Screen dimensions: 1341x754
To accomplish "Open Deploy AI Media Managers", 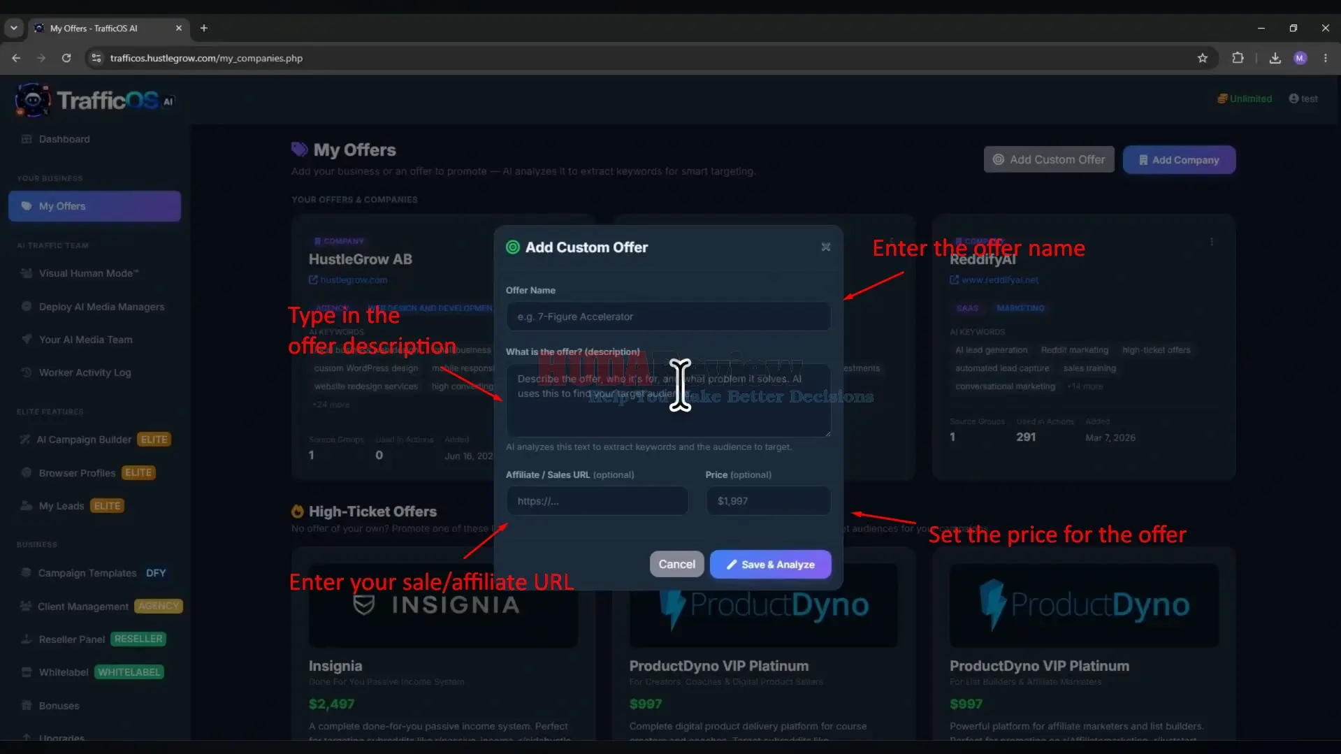I will (101, 307).
